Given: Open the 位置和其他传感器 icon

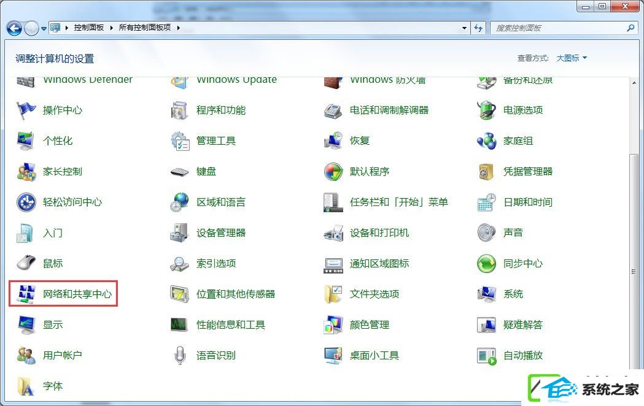Looking at the screenshot, I should point(179,294).
